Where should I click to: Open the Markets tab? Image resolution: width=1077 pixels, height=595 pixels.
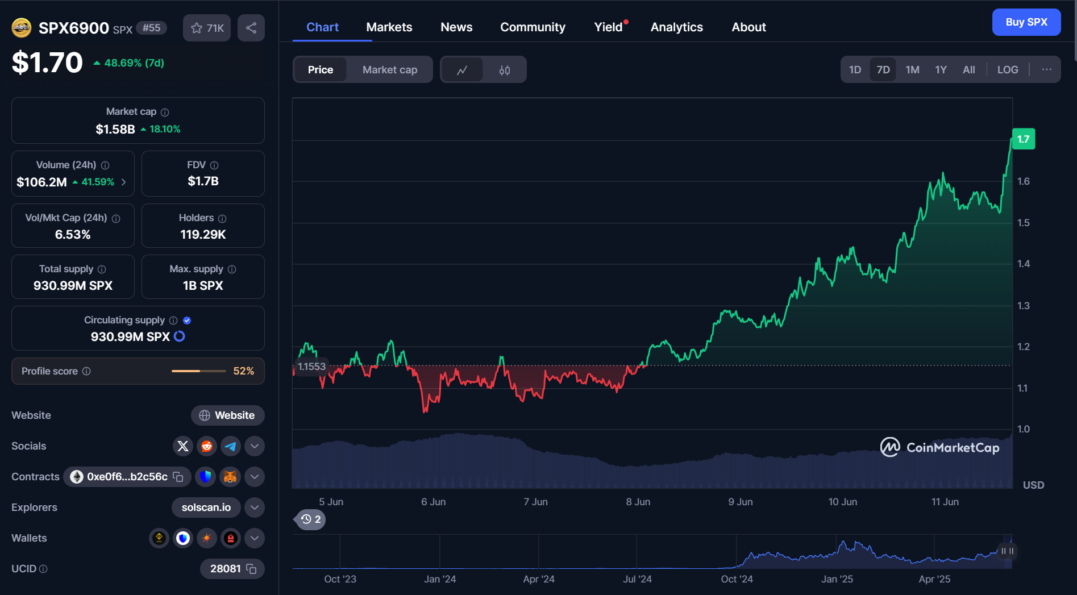coord(389,27)
